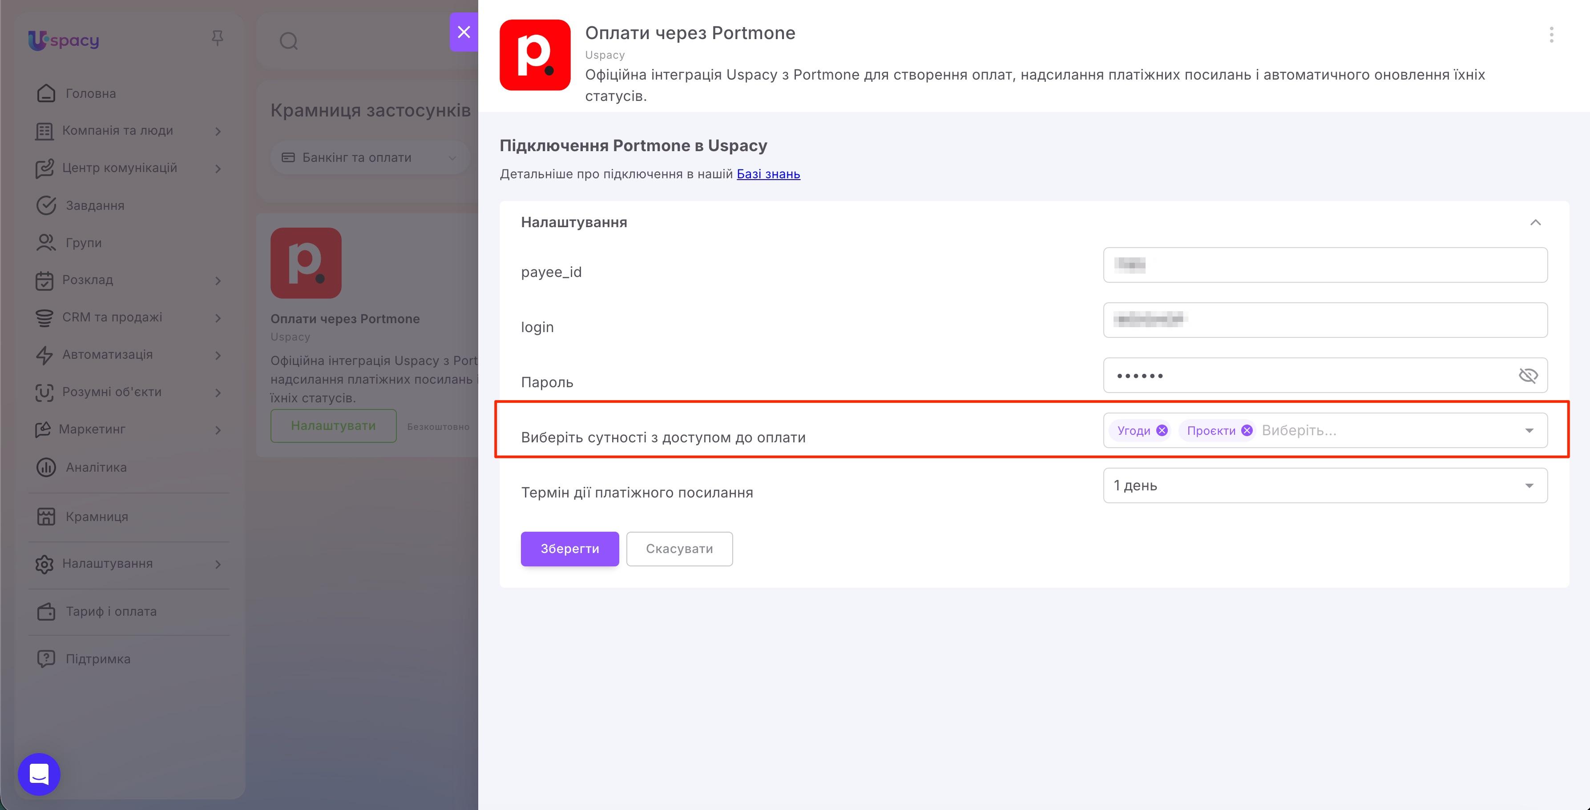Open payment link term dropdown
The image size is (1590, 810).
pyautogui.click(x=1324, y=485)
